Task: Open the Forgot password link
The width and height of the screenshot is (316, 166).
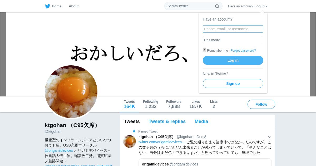Action: (x=243, y=51)
